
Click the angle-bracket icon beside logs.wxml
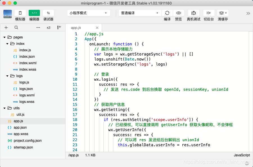tap(15, 95)
